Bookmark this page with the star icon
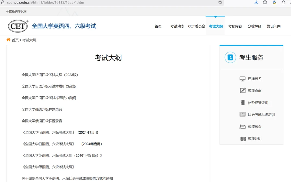Viewport: 291px width, 182px height. coord(220,2)
